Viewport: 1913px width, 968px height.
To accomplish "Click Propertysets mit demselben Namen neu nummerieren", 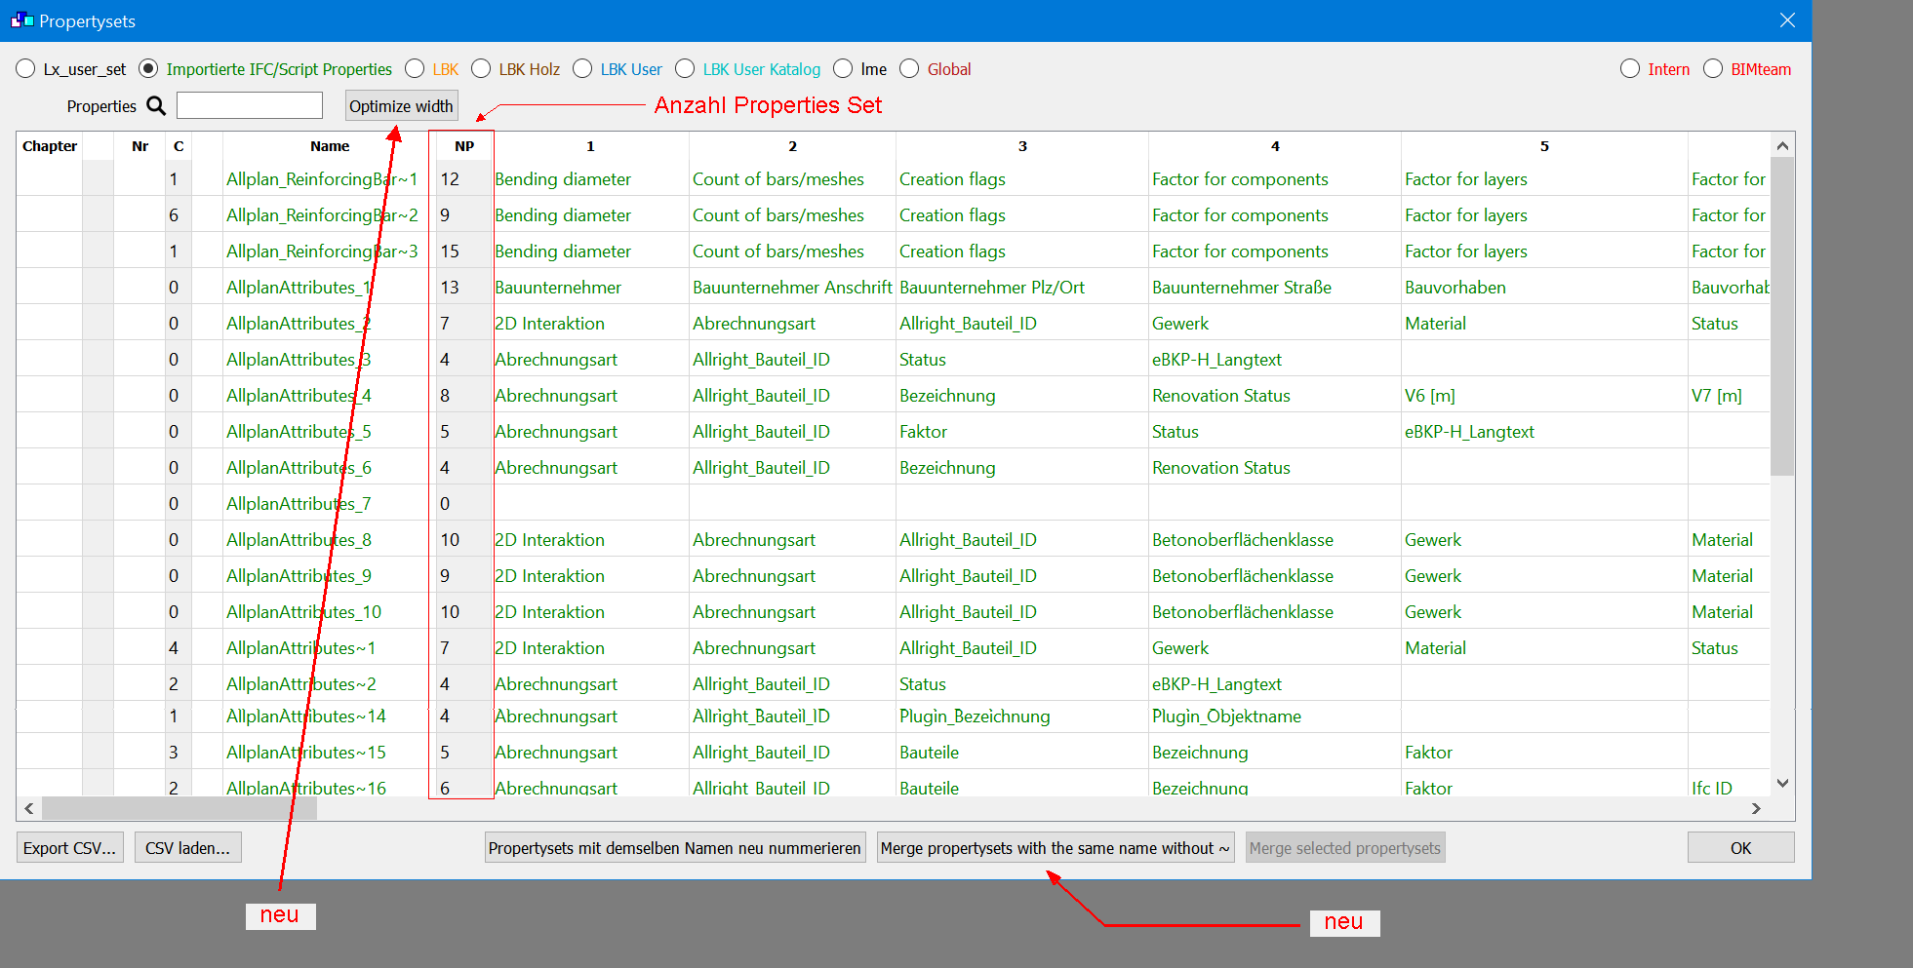I will click(675, 847).
